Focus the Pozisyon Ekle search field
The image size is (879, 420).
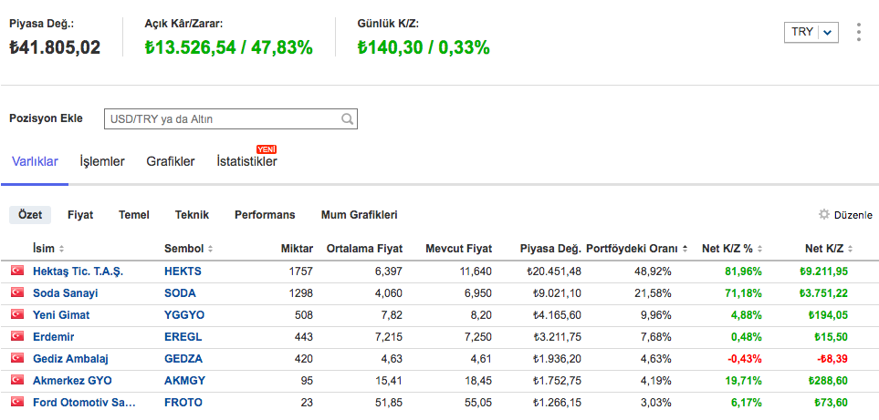click(222, 119)
